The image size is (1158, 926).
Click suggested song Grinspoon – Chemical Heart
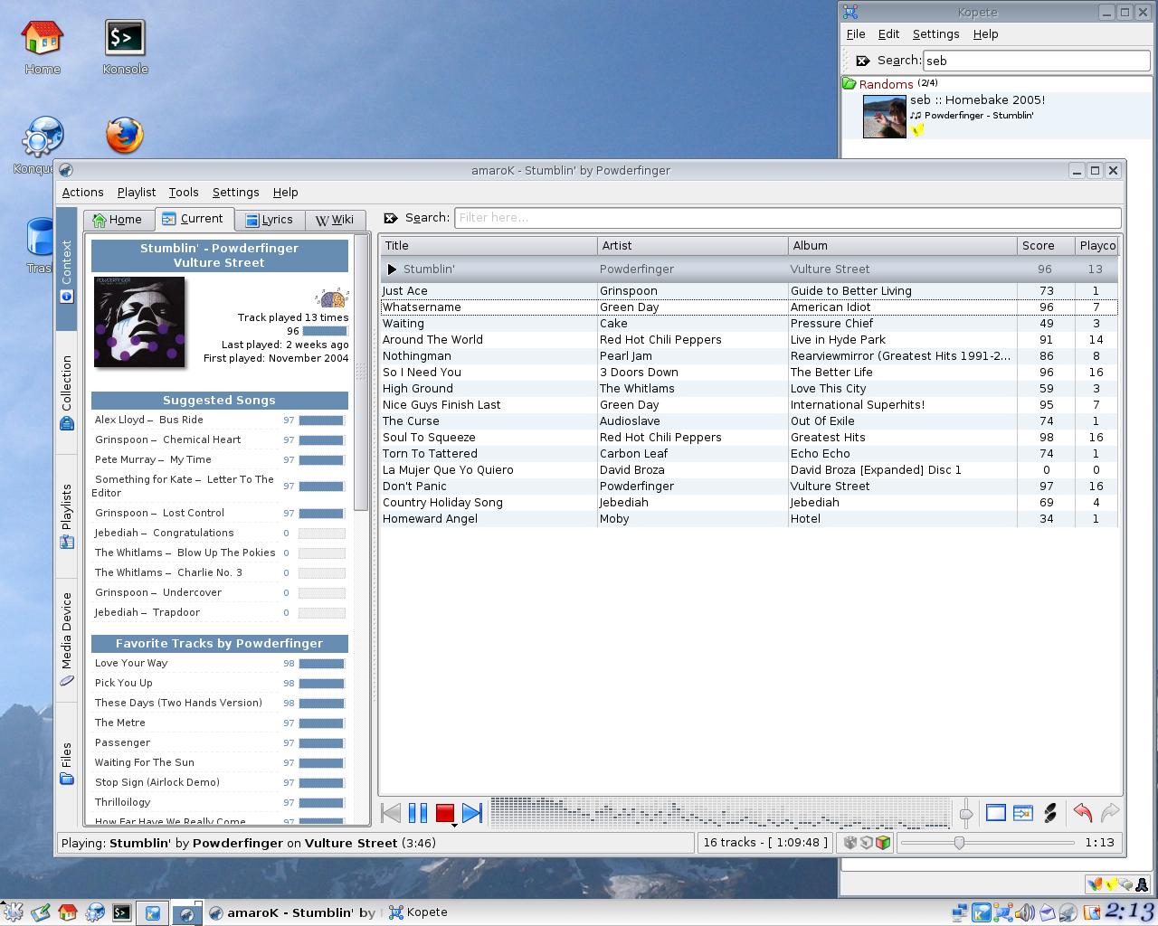click(x=167, y=439)
